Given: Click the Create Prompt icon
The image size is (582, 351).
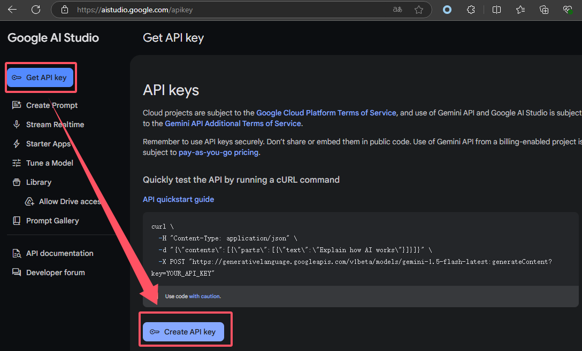Looking at the screenshot, I should [x=17, y=105].
